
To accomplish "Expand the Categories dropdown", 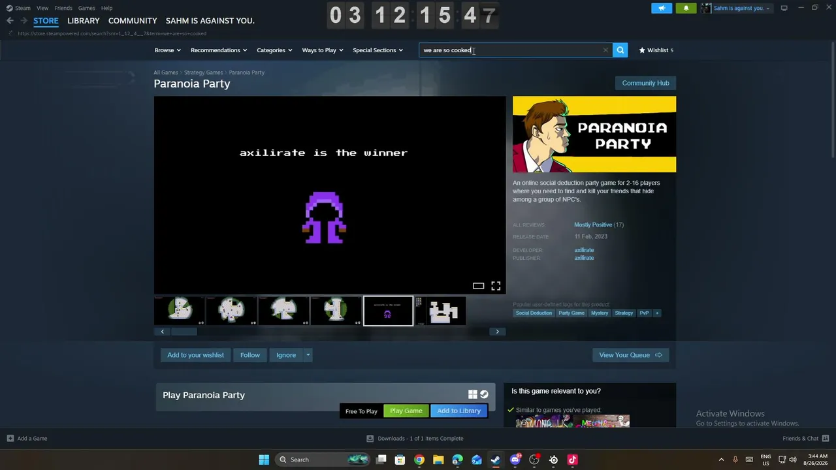I will (274, 50).
